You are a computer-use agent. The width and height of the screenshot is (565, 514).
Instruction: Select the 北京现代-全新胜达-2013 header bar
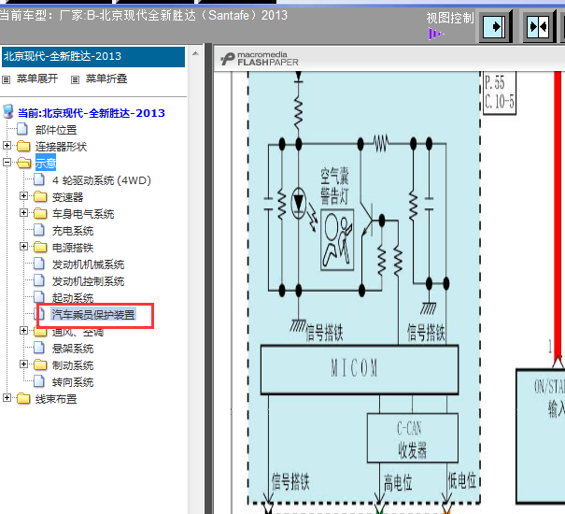(x=93, y=57)
